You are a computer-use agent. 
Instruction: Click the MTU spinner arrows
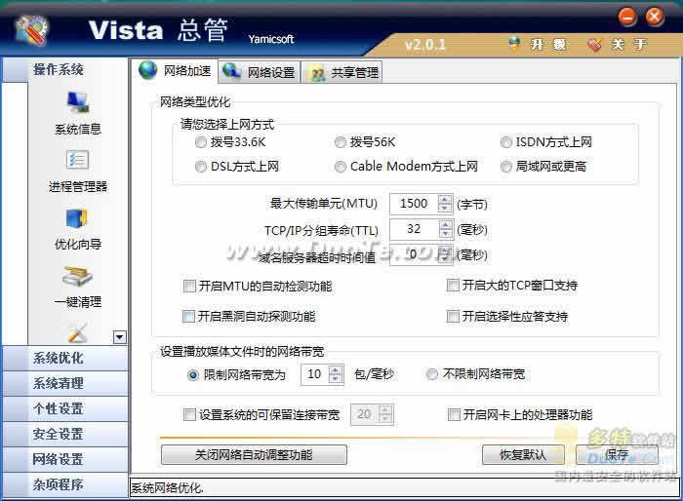445,204
